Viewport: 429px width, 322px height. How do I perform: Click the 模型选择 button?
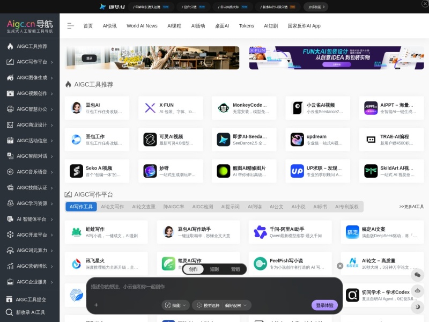[208, 305]
